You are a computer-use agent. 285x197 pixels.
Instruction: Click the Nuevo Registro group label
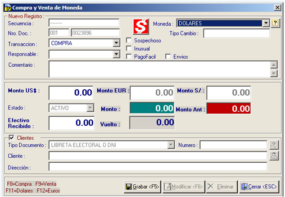[27, 16]
